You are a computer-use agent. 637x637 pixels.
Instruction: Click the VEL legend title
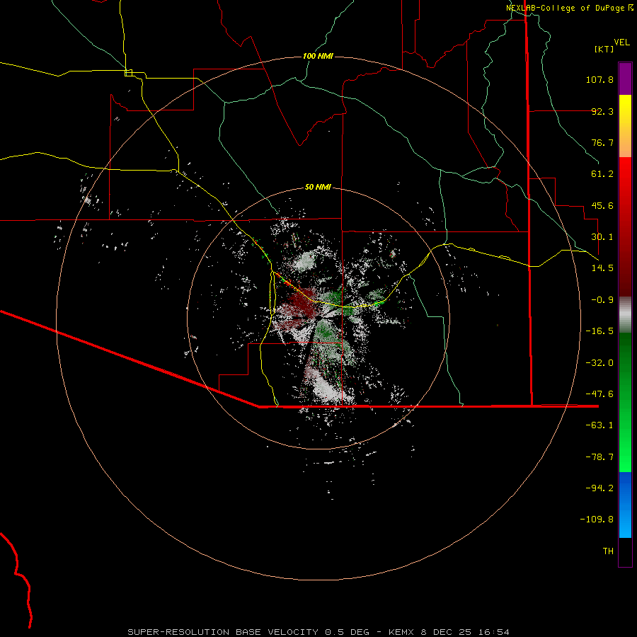(x=621, y=42)
